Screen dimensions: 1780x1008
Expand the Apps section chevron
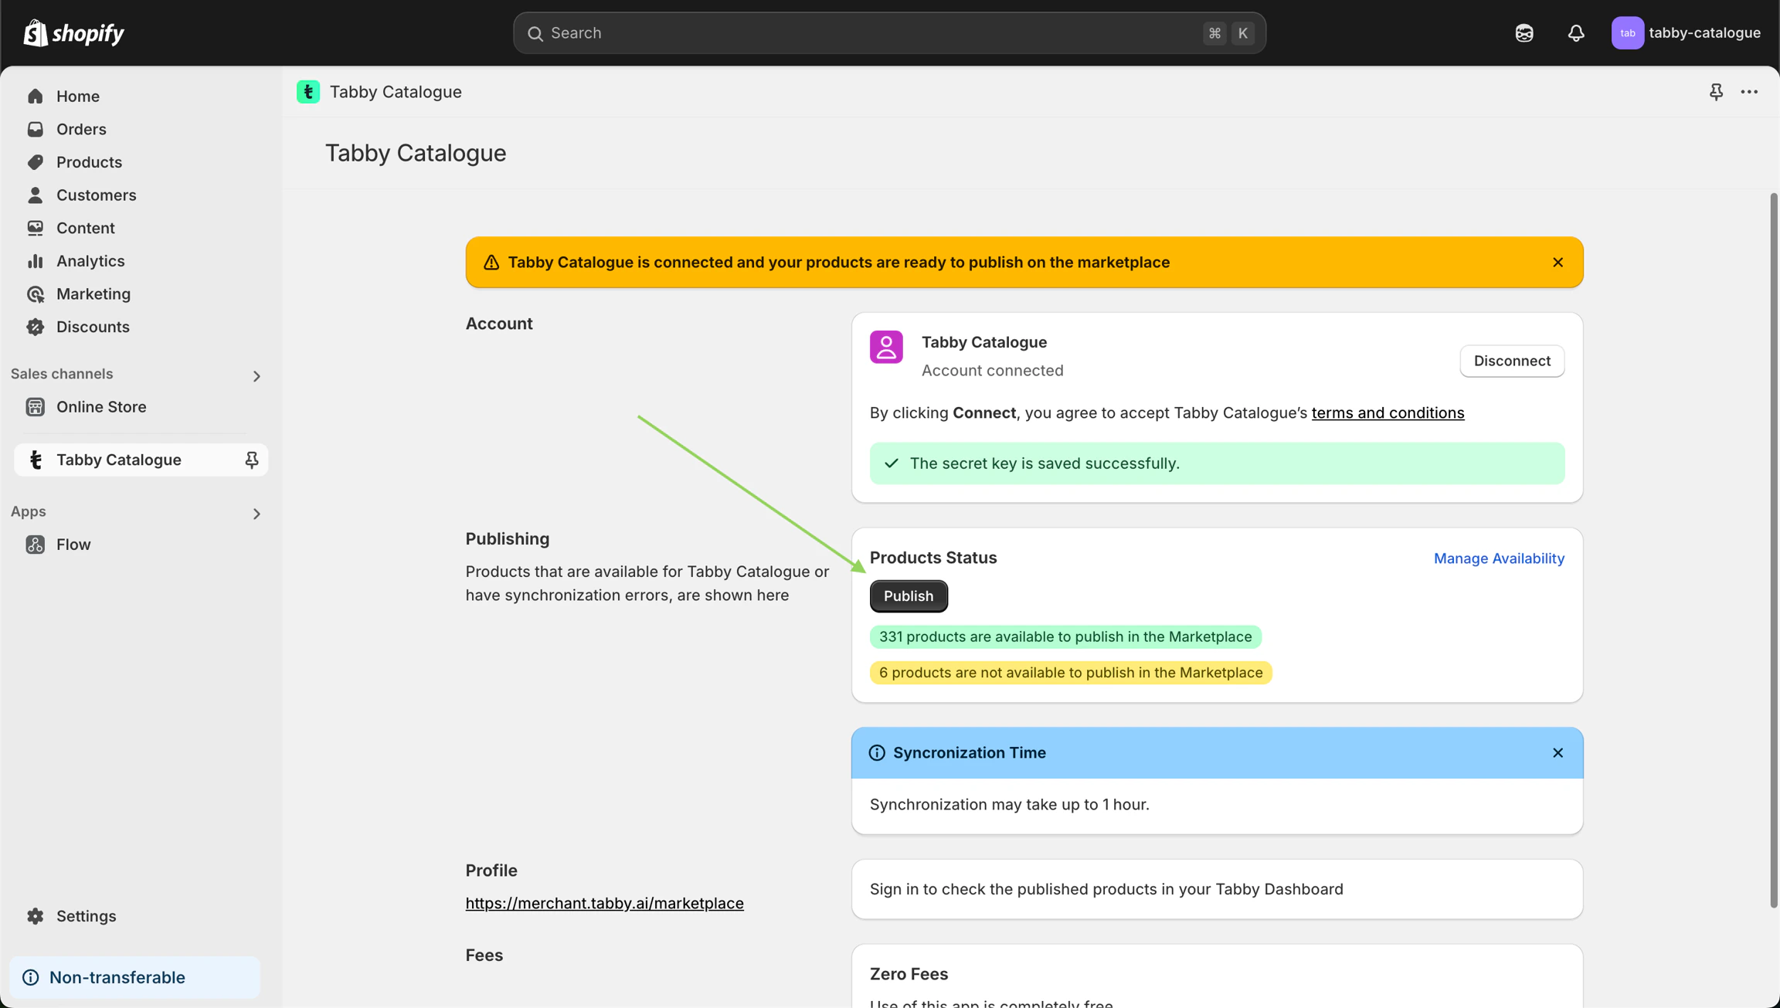256,514
